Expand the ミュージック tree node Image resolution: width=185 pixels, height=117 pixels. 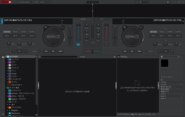pyautogui.click(x=8, y=59)
